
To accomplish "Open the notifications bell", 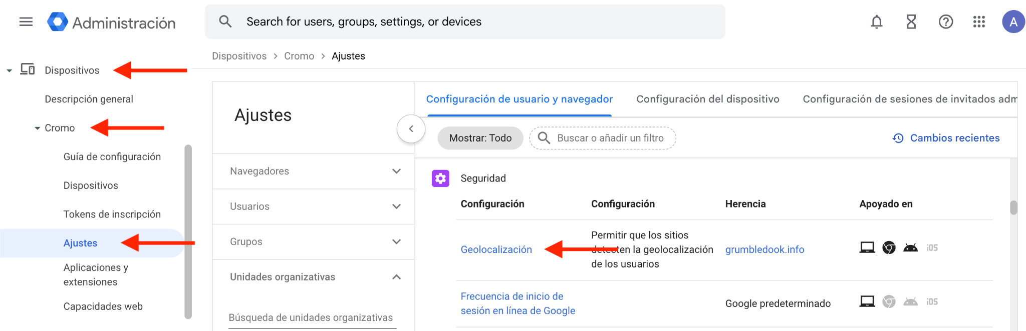I will coord(876,22).
